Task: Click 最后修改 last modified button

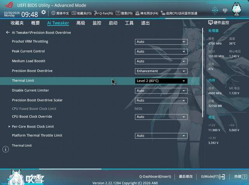Action: pos(186,176)
